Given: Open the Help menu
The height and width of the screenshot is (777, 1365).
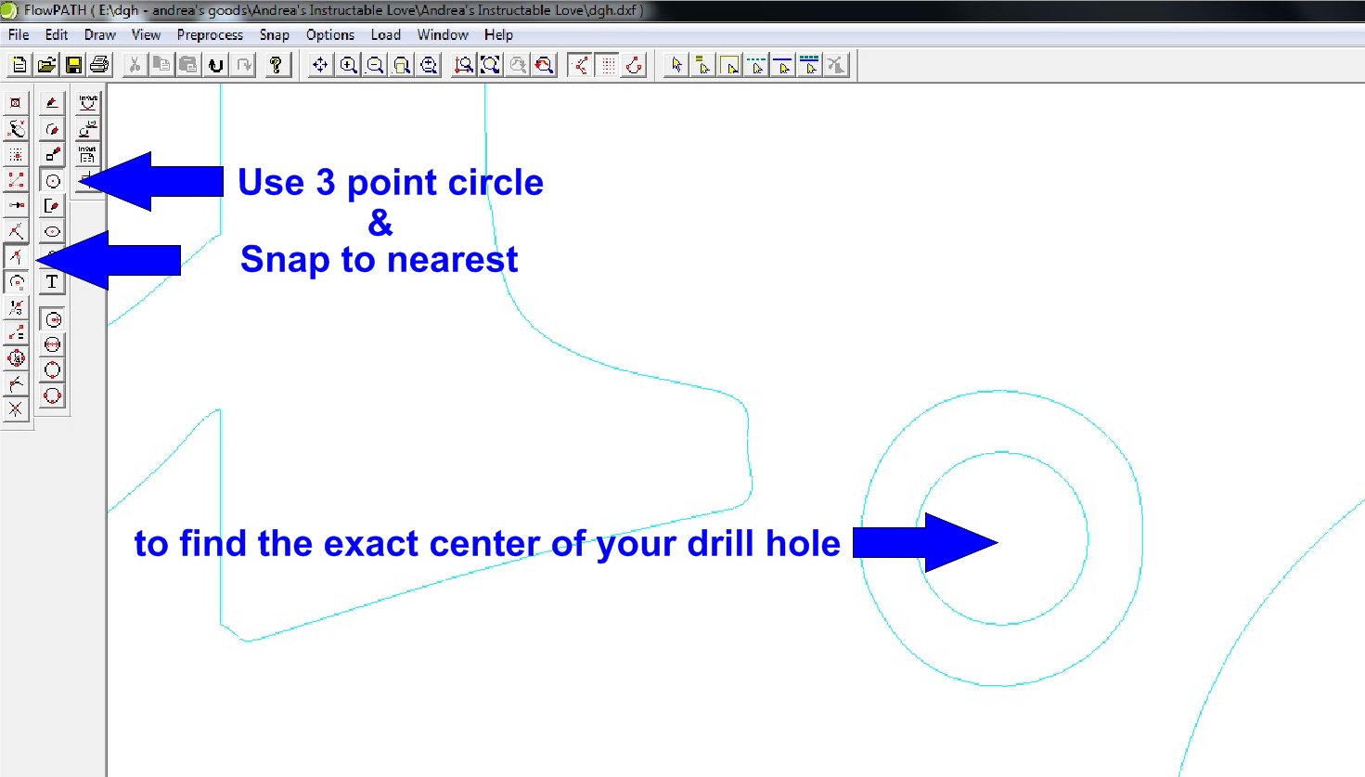Looking at the screenshot, I should pyautogui.click(x=498, y=34).
